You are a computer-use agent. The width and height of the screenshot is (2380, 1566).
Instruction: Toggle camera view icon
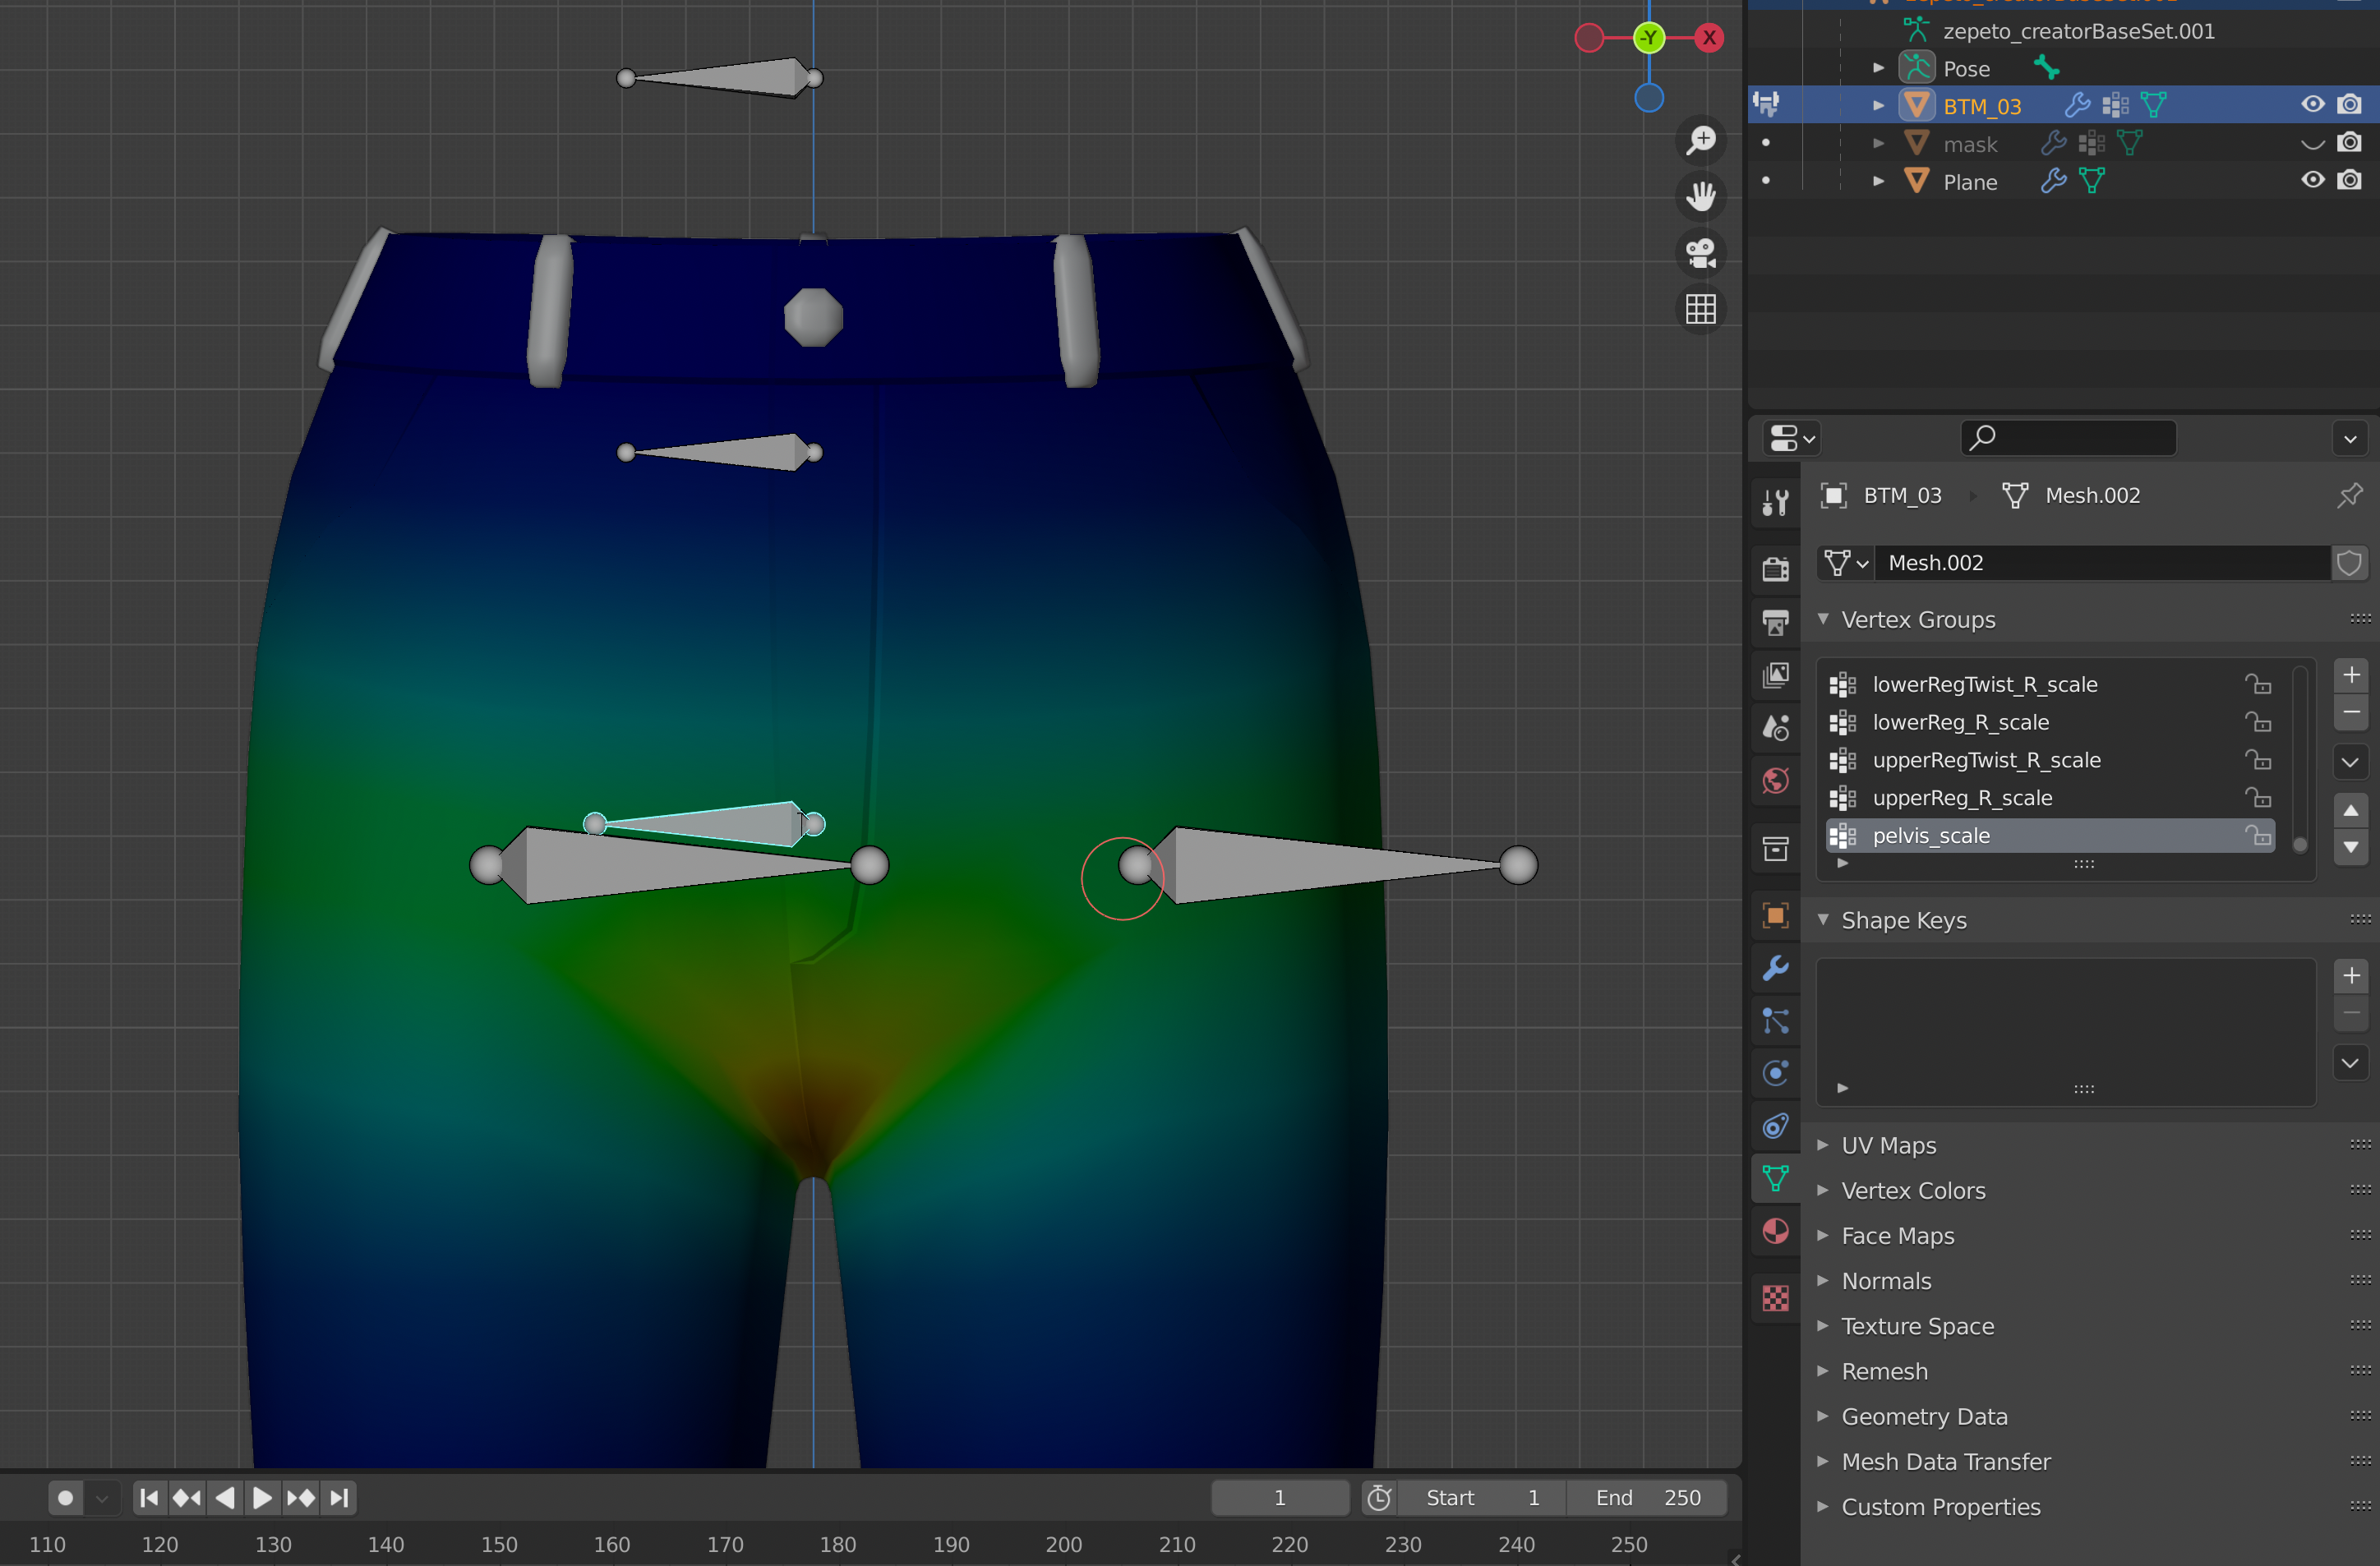tap(1700, 252)
